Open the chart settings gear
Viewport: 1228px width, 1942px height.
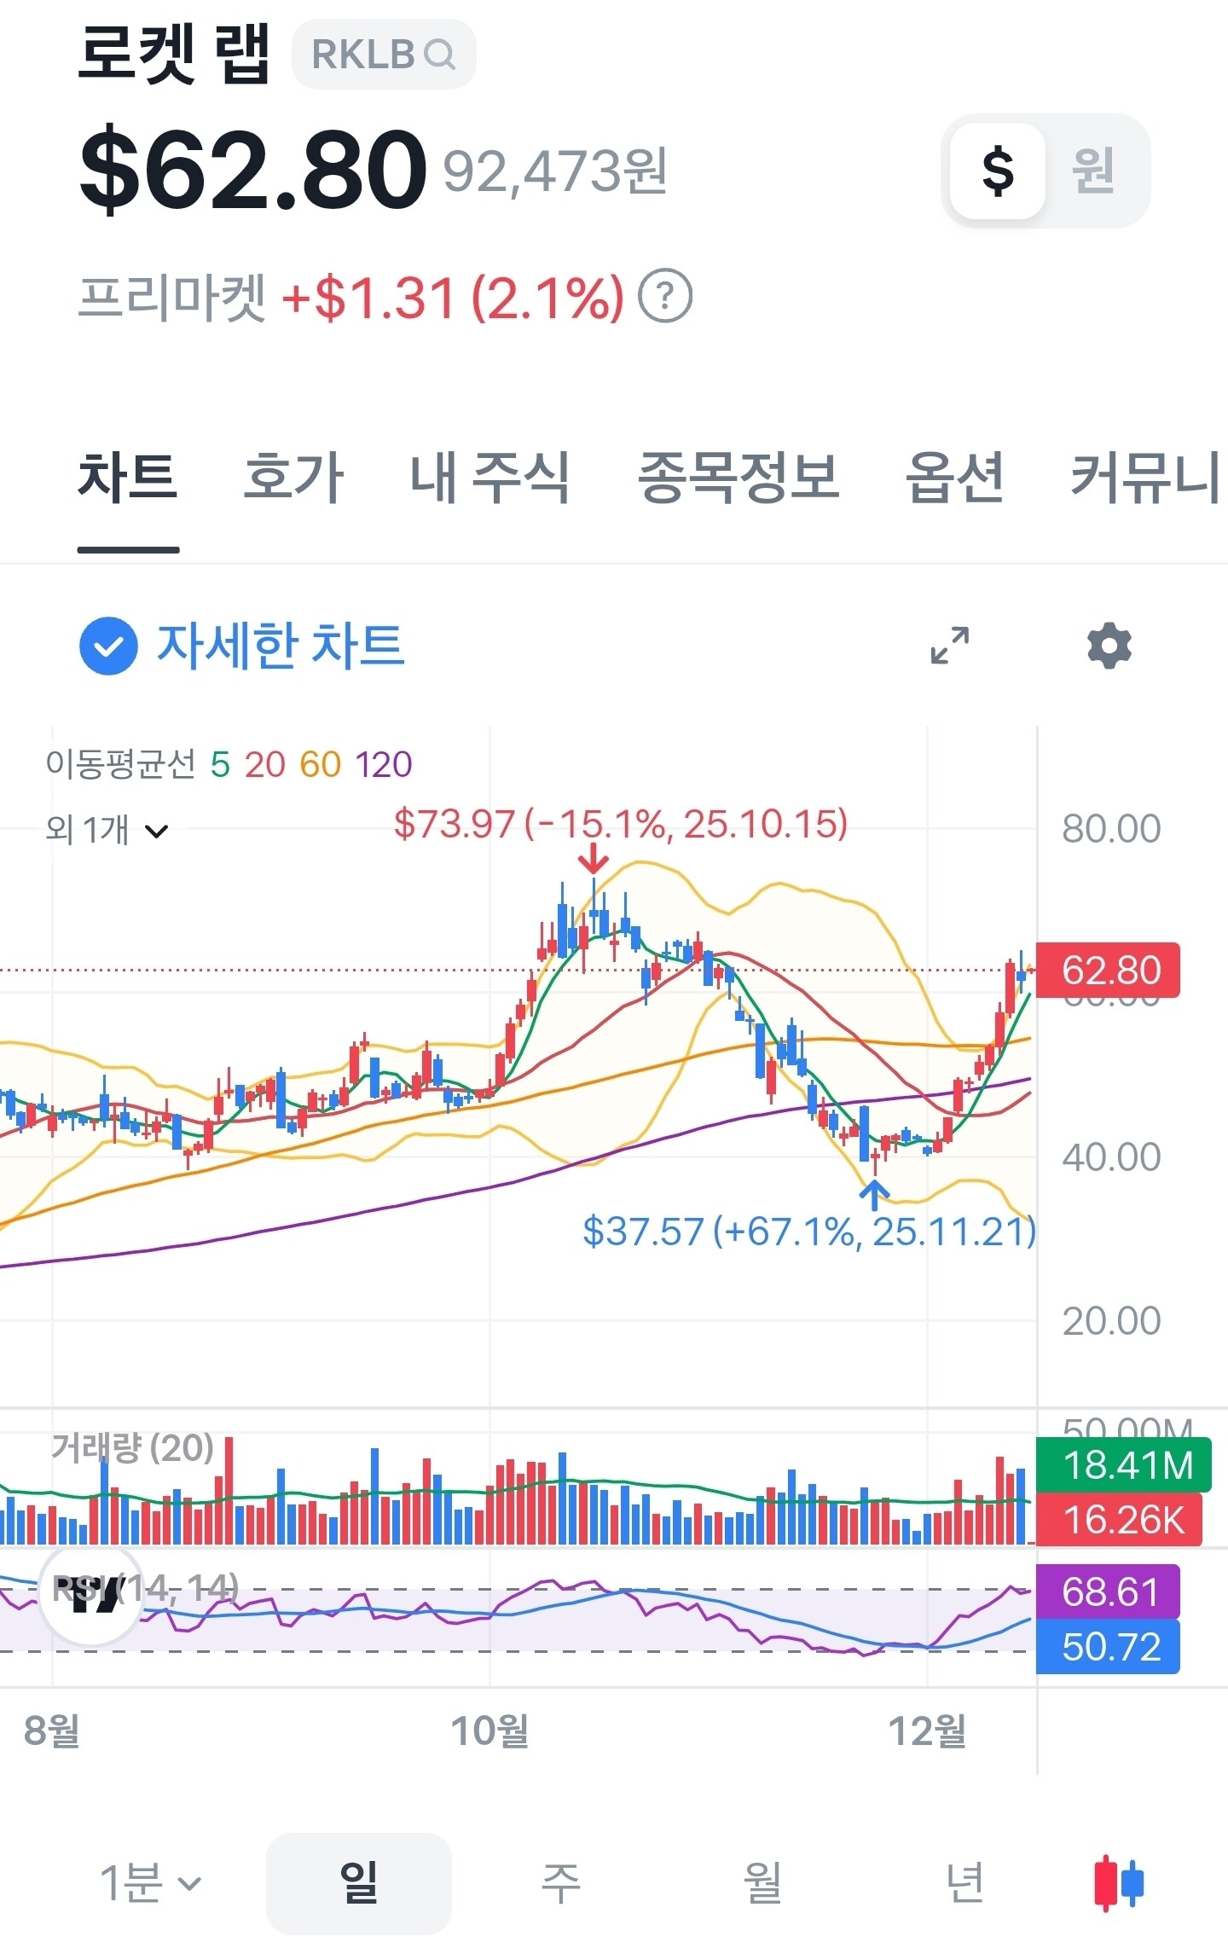(1109, 646)
